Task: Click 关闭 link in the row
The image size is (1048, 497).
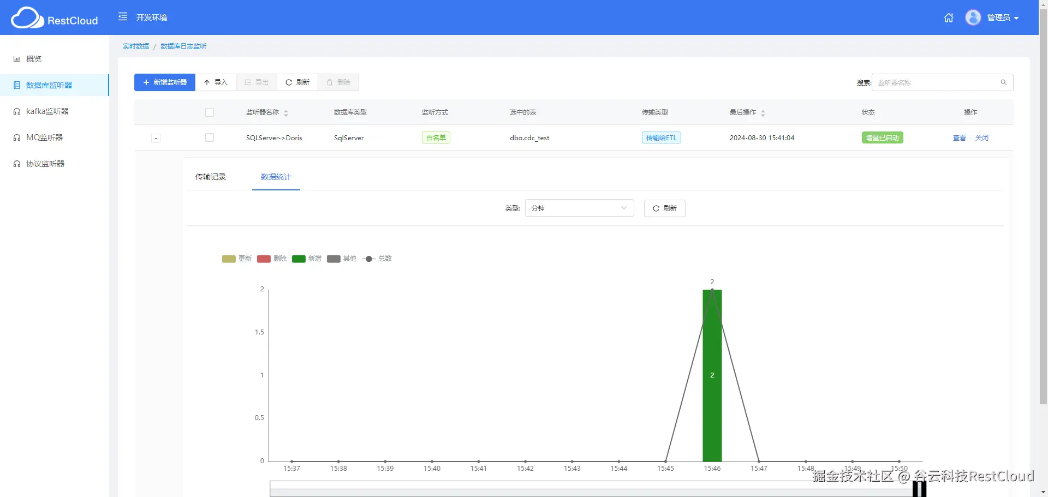Action: pos(981,138)
